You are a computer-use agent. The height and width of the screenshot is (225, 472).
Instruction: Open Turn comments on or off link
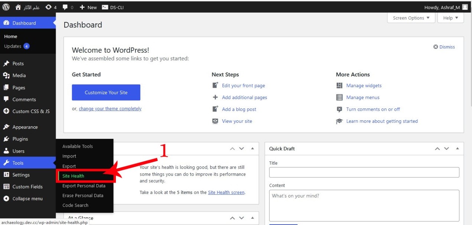373,109
